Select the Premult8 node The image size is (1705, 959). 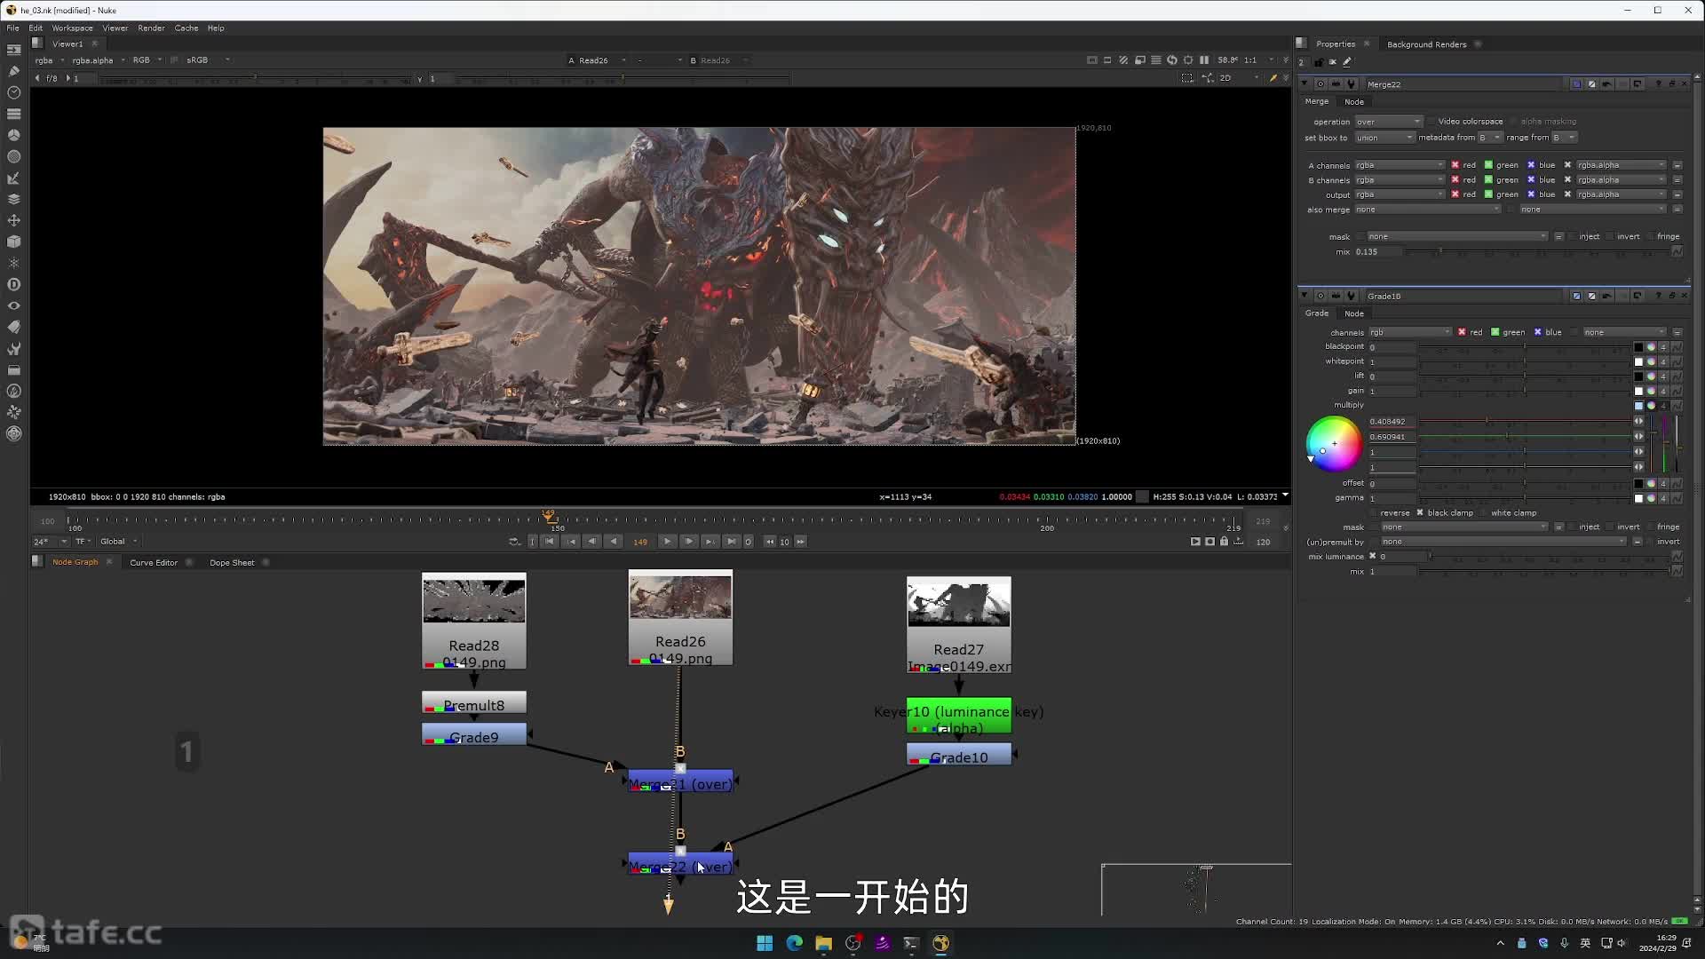pyautogui.click(x=474, y=702)
